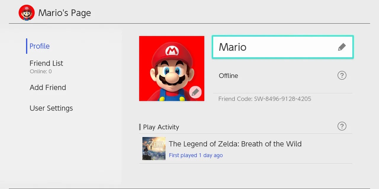Image resolution: width=379 pixels, height=189 pixels.
Task: Open help icon beside Offline status
Action: click(342, 76)
